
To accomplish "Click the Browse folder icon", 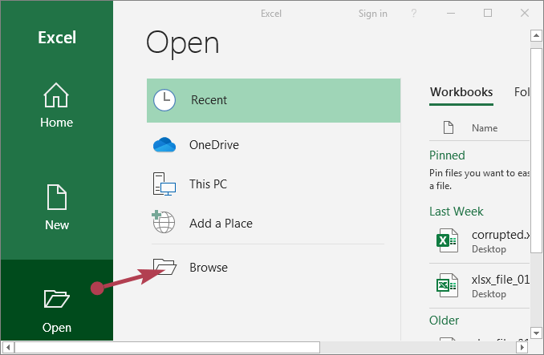I will pyautogui.click(x=164, y=267).
